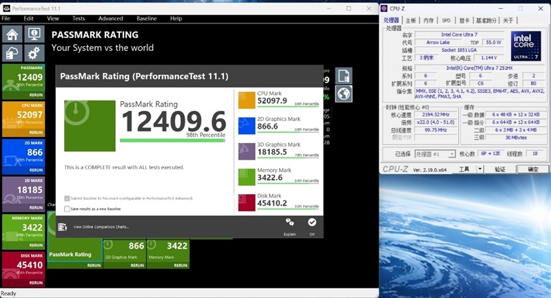
Task: Open the Help menu
Action: (176, 19)
